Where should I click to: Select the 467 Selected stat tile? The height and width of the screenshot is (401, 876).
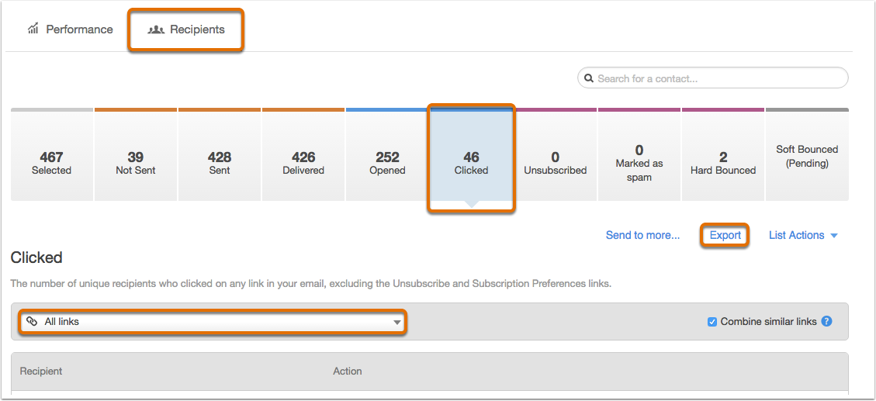[52, 154]
